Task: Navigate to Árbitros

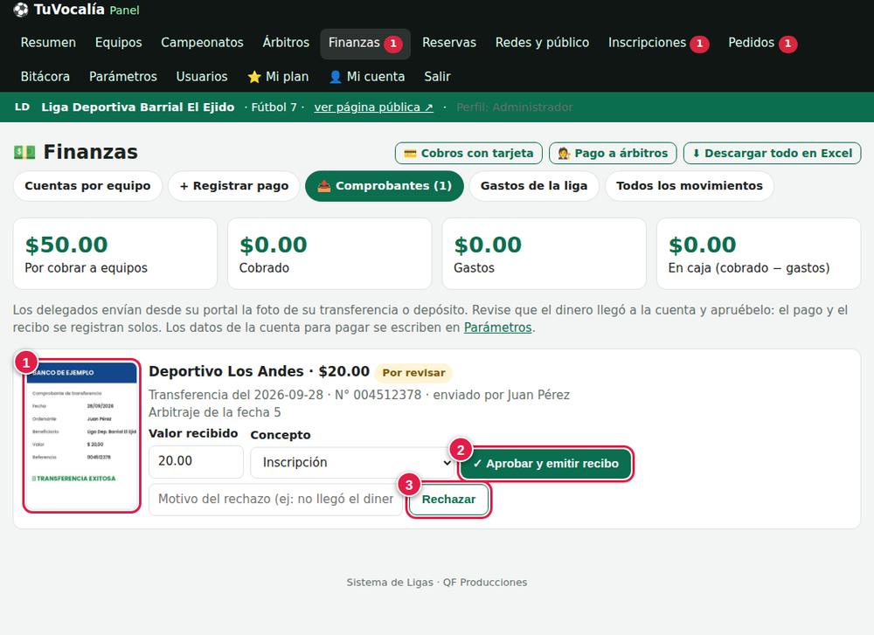Action: pyautogui.click(x=286, y=43)
